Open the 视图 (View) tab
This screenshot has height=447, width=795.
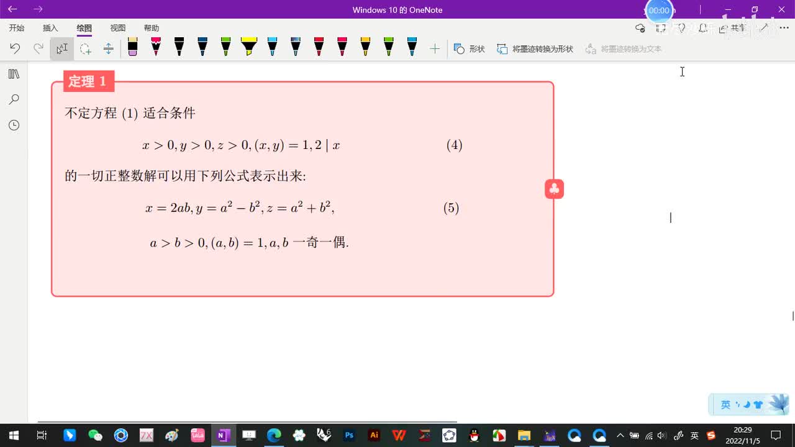(x=118, y=28)
